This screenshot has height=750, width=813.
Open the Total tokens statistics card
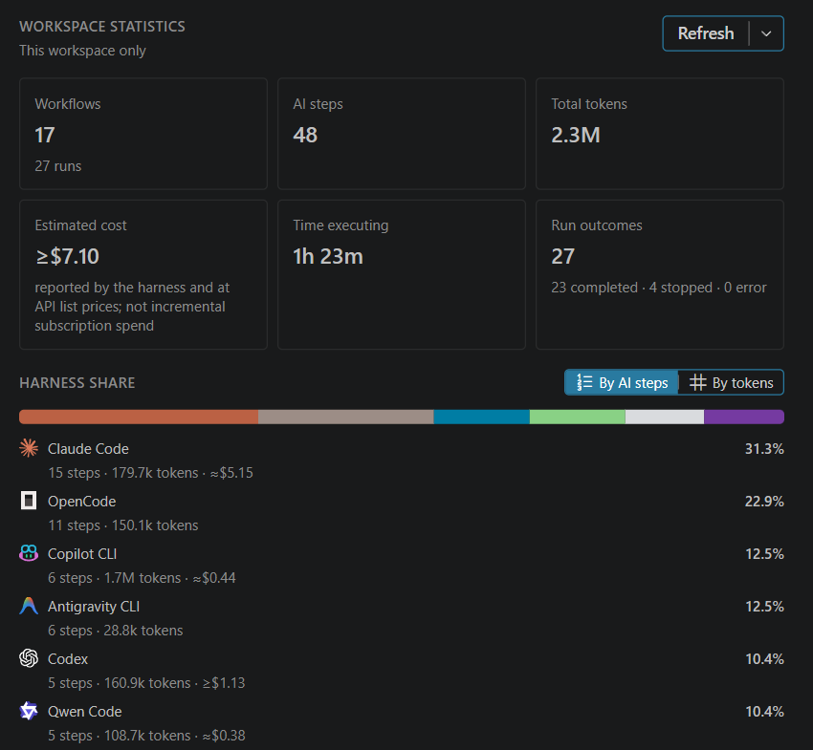660,134
